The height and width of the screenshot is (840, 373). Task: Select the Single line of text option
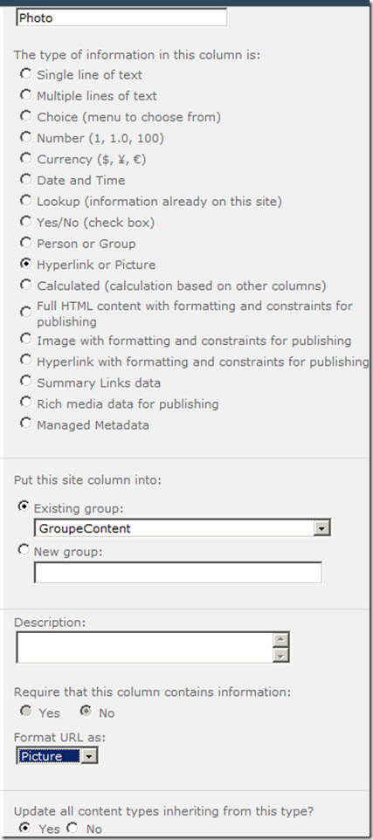25,74
